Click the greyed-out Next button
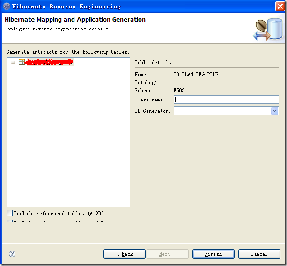 point(168,254)
